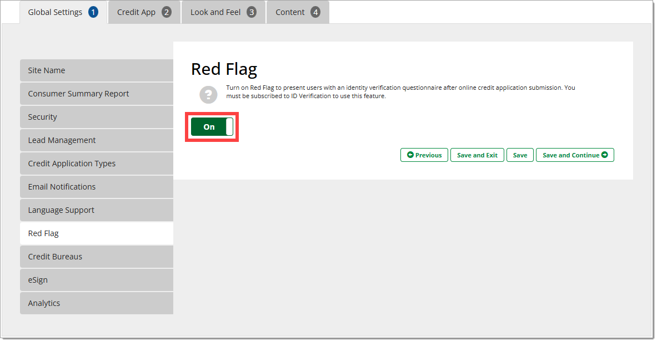The height and width of the screenshot is (342, 657).
Task: Open Language Support settings
Action: 97,210
